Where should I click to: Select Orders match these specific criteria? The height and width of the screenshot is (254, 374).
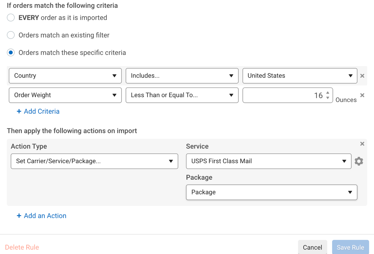[11, 52]
